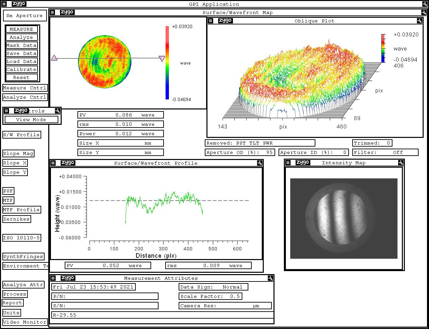Click the Intensity Map fringe image
The height and width of the screenshot is (329, 429).
click(344, 219)
